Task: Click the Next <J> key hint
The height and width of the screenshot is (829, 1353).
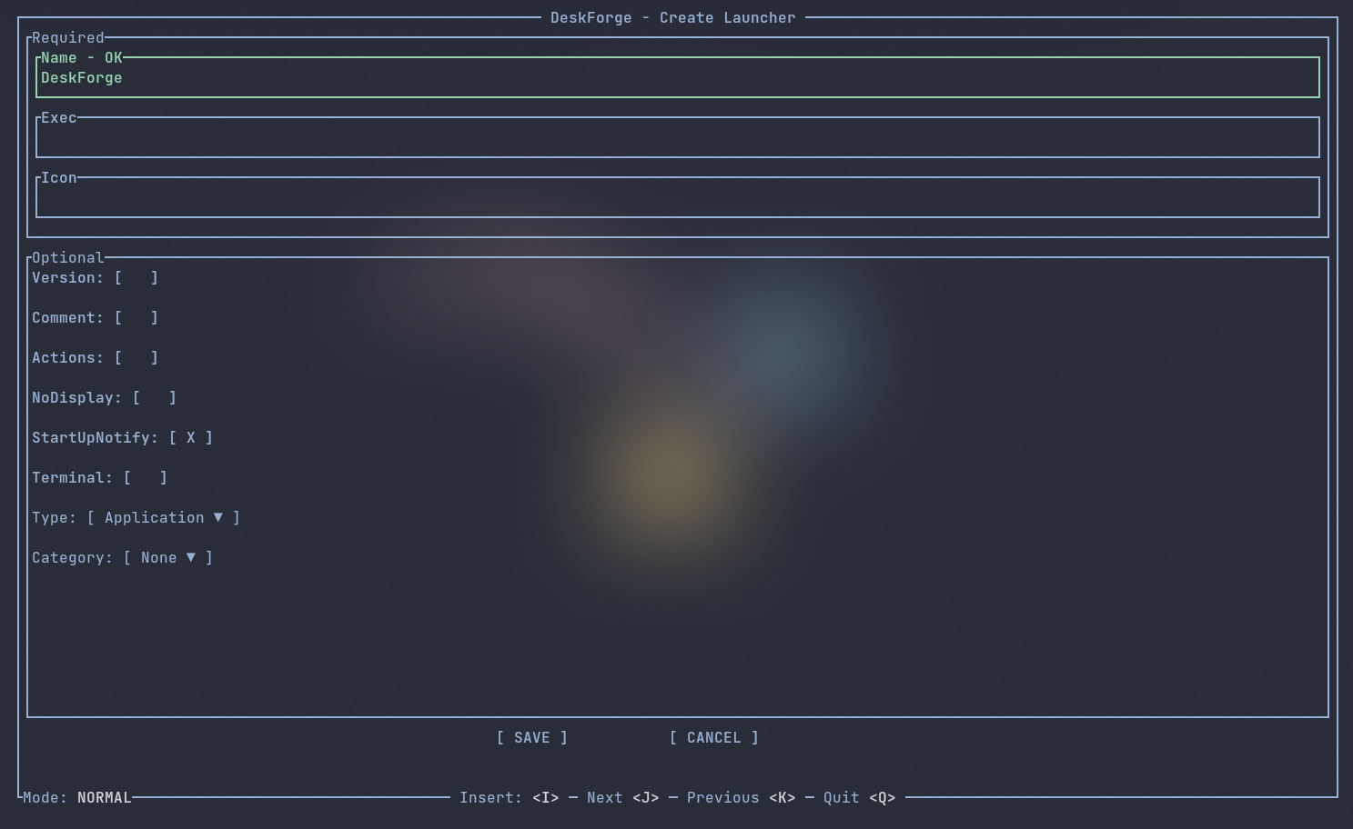Action: point(623,798)
